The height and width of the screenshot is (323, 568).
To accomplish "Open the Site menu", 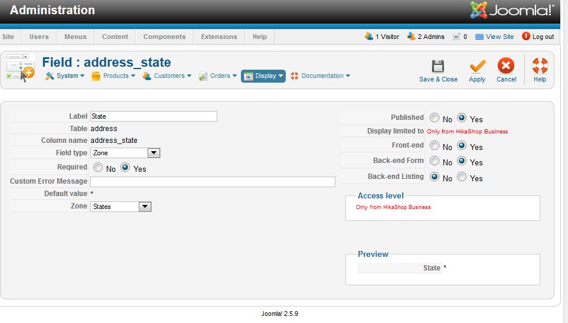I will coord(8,37).
